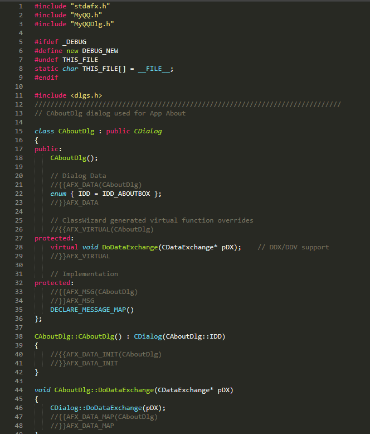Click IDD_ABOUTBOX in the enum line

(x=126, y=194)
